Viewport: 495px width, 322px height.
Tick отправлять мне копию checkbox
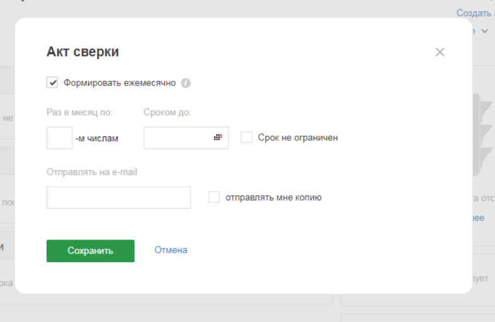coord(214,197)
